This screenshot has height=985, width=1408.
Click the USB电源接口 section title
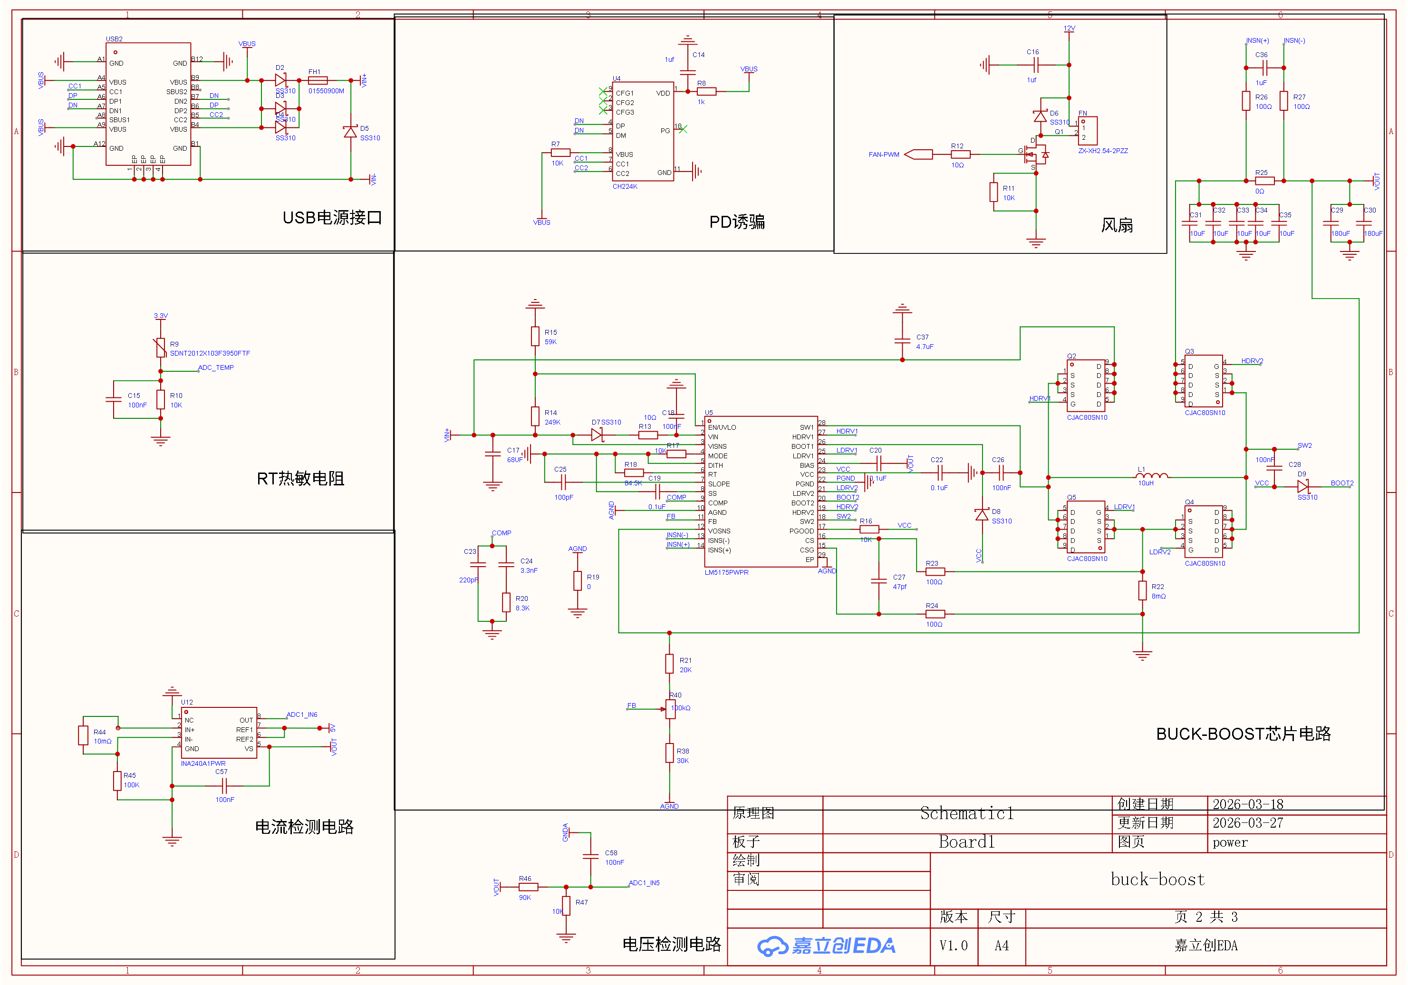[332, 218]
